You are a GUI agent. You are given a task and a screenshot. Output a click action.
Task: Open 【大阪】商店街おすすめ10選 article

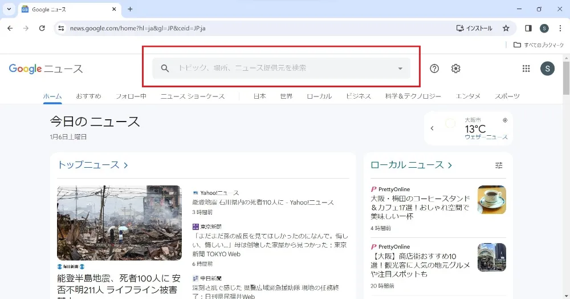420,265
